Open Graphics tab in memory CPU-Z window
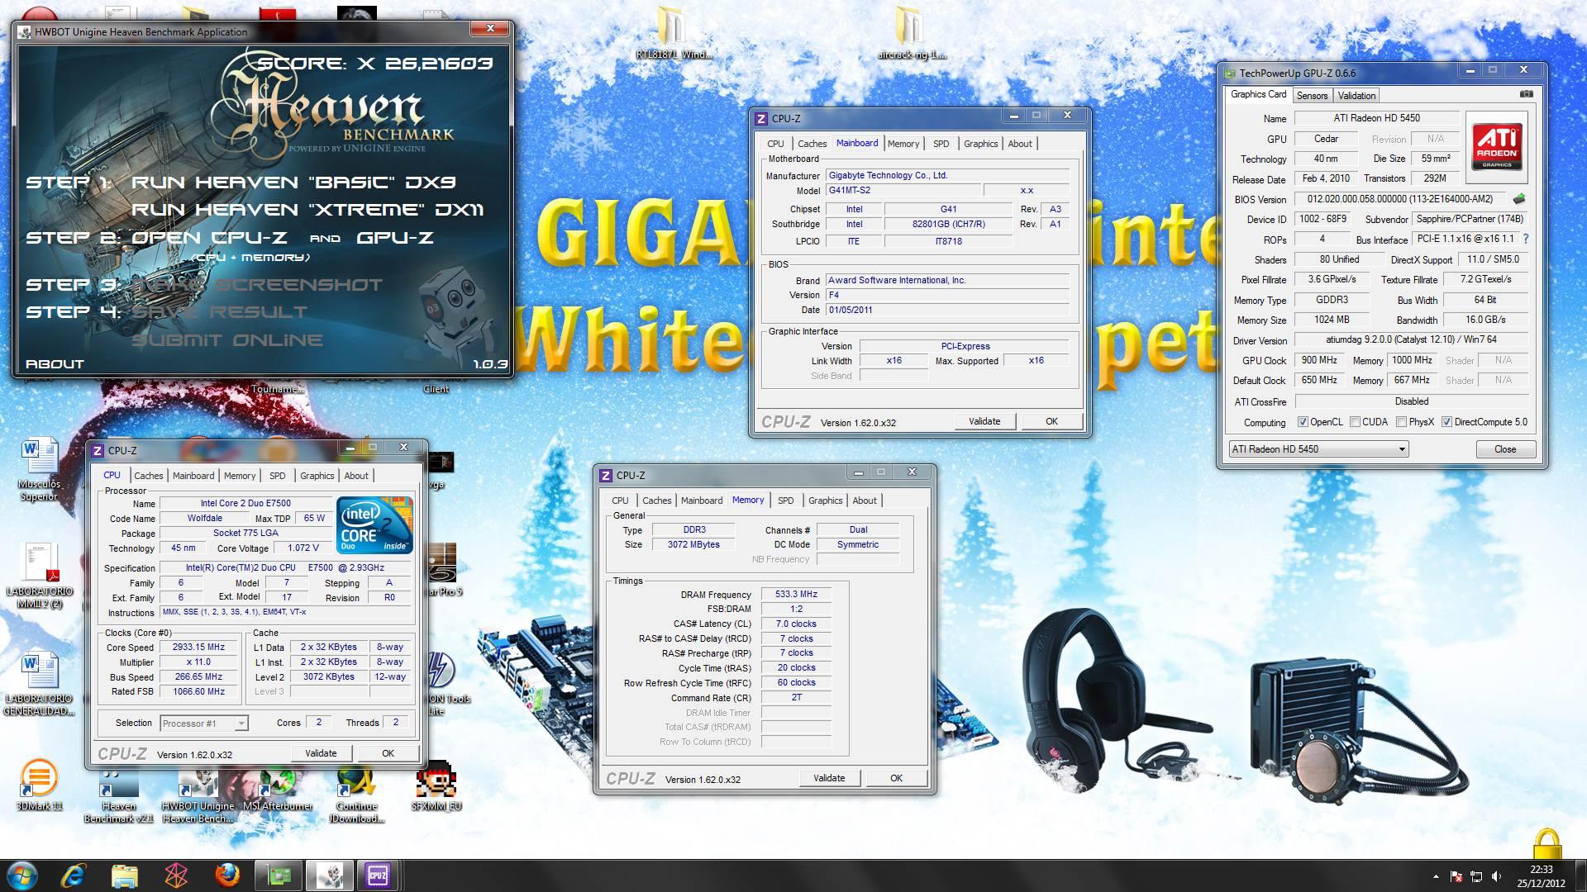 [x=825, y=501]
